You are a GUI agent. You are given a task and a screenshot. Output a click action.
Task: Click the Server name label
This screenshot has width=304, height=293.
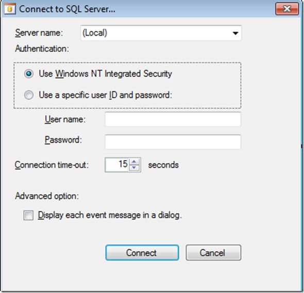click(39, 32)
